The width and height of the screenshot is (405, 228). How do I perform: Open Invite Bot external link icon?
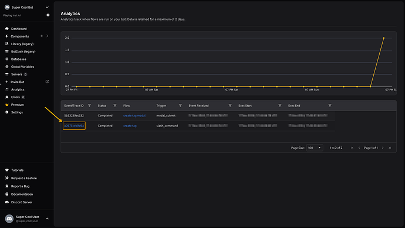[x=48, y=82]
